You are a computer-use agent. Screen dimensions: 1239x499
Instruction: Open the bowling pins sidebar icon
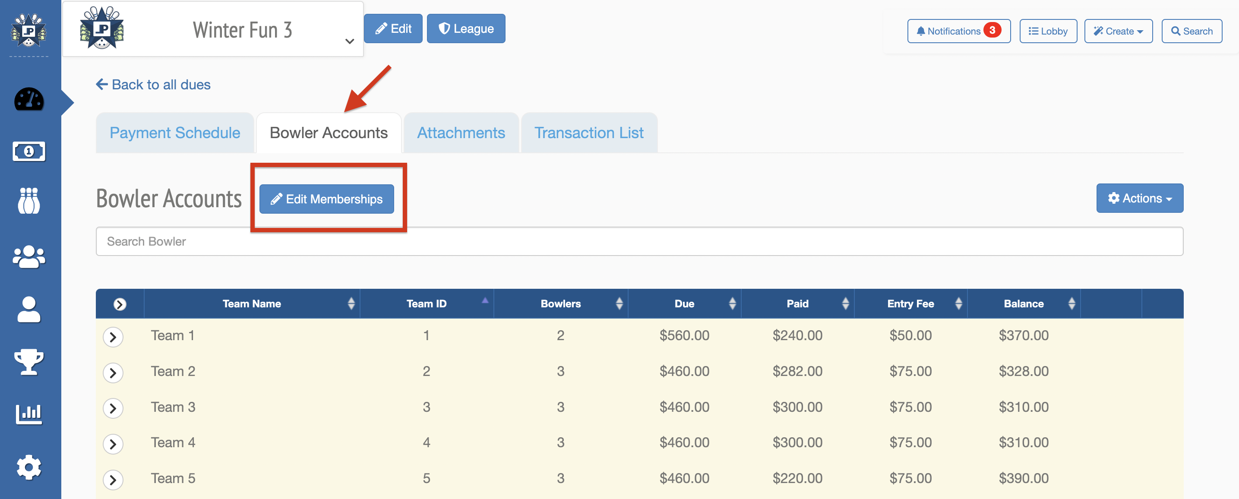(x=29, y=200)
